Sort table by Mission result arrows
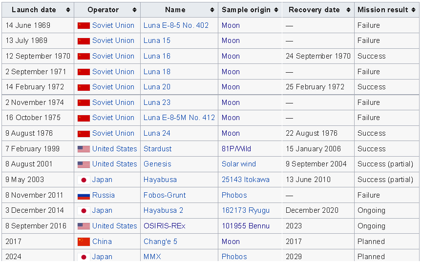Screen dimensions: 422x264 pos(414,10)
